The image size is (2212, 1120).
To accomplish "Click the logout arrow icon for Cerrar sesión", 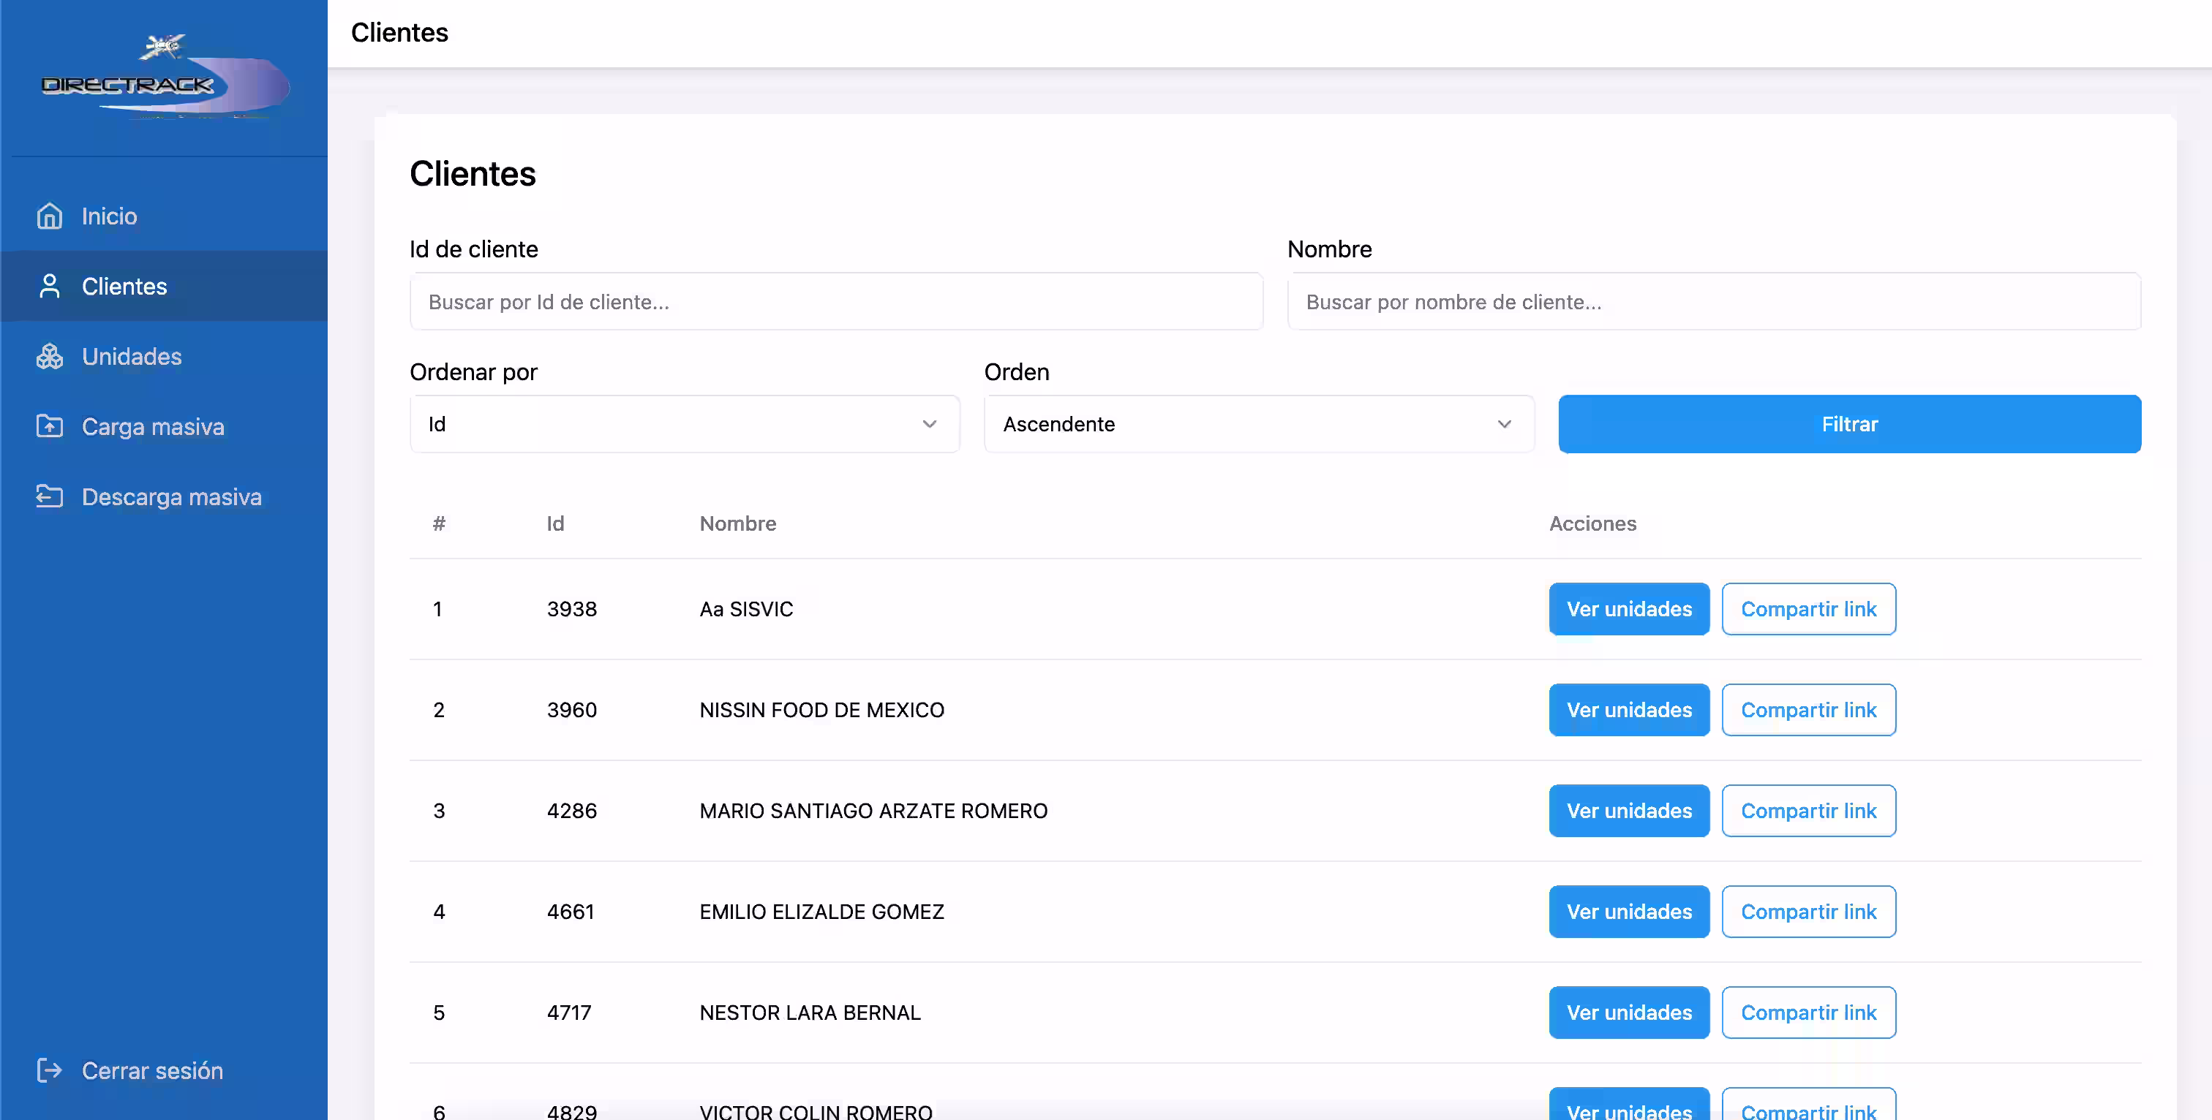I will pos(50,1071).
